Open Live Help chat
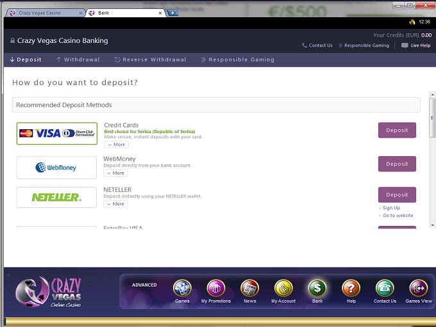Image resolution: width=436 pixels, height=327 pixels. click(x=415, y=45)
